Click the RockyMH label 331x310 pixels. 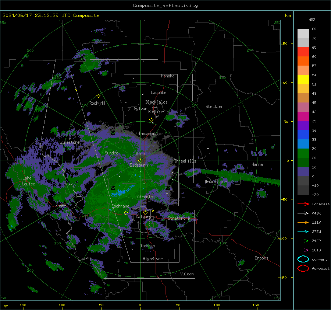97,103
